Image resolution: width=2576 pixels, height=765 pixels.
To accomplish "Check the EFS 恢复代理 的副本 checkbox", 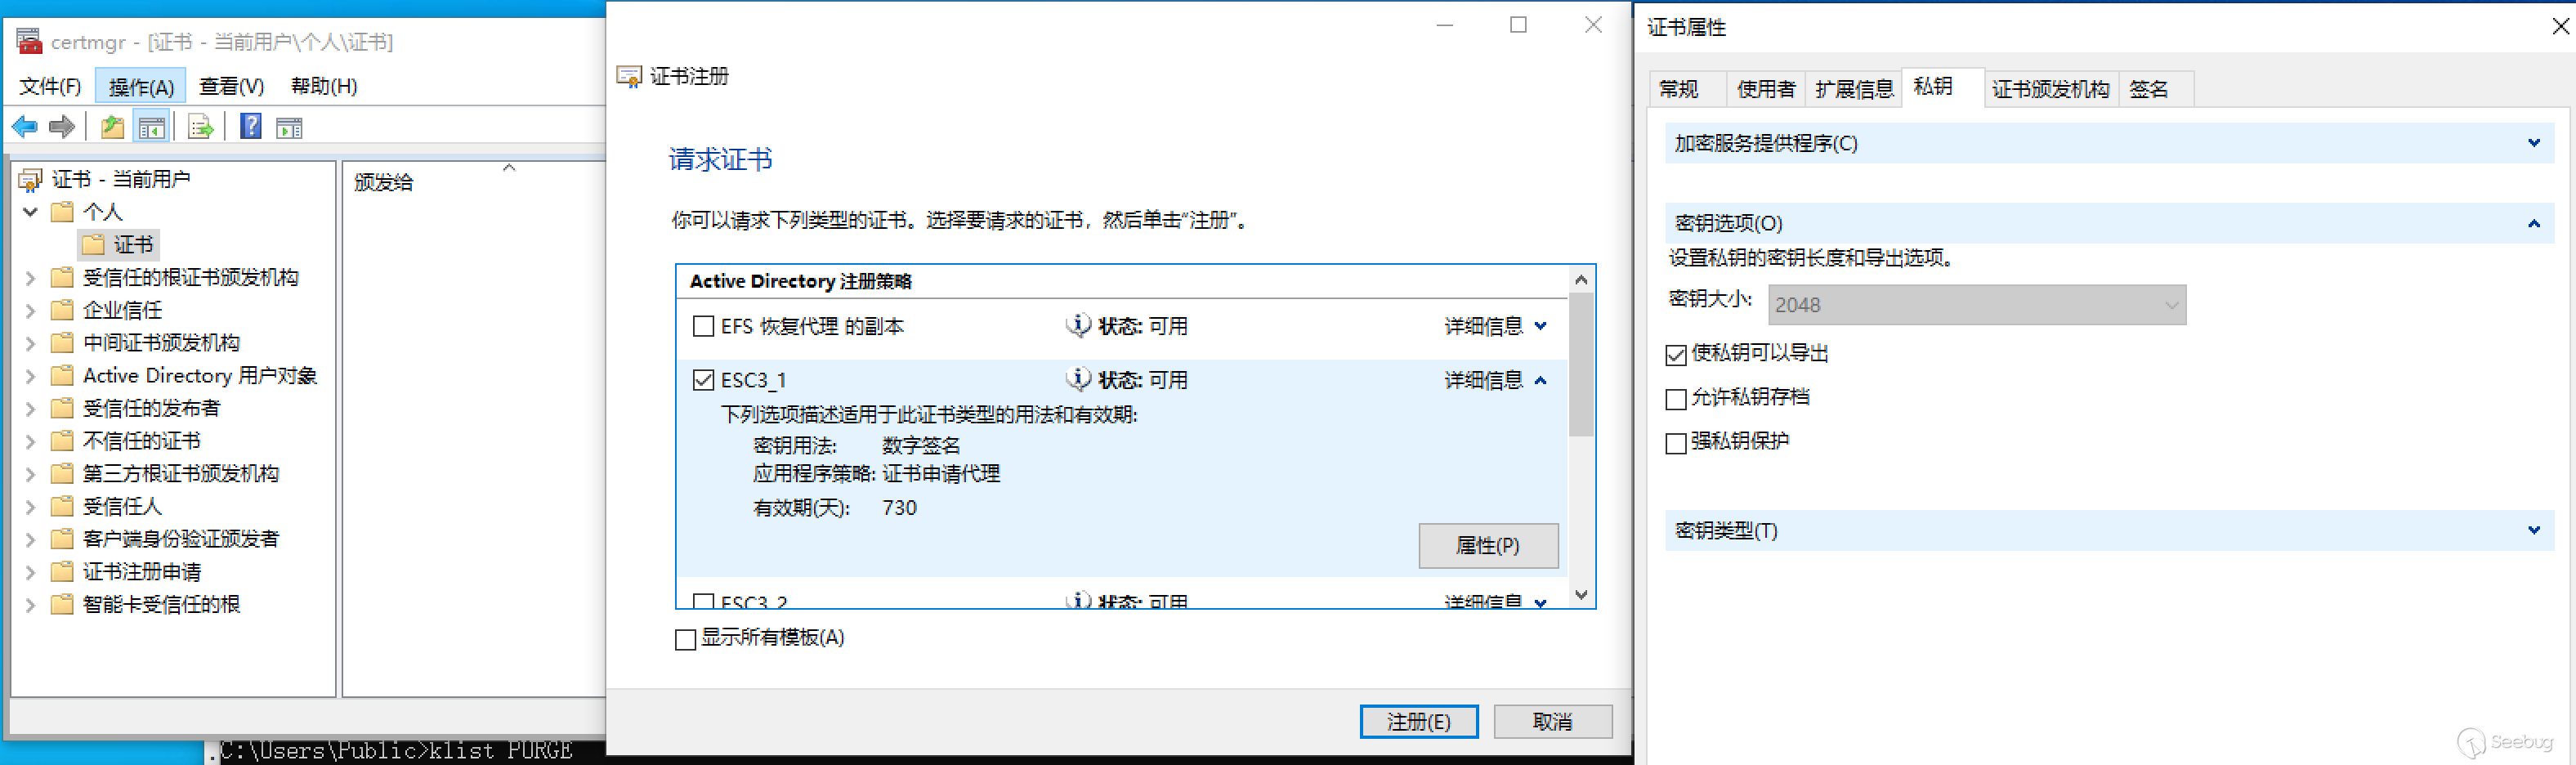I will (x=703, y=326).
